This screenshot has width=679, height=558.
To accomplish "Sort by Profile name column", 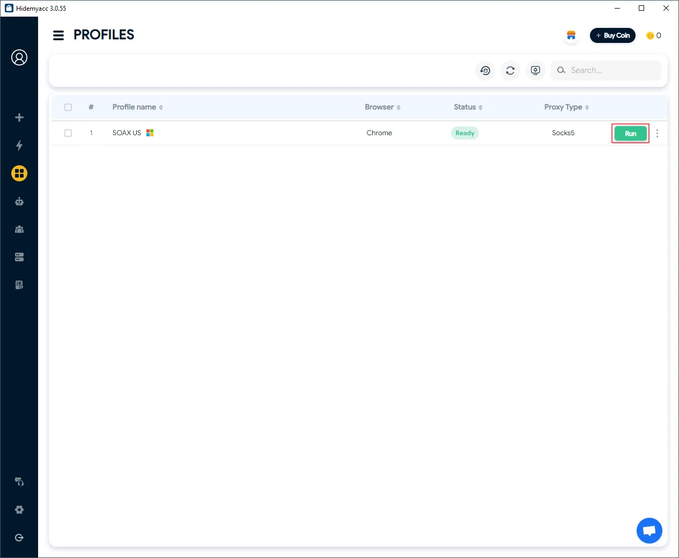I will pos(137,107).
